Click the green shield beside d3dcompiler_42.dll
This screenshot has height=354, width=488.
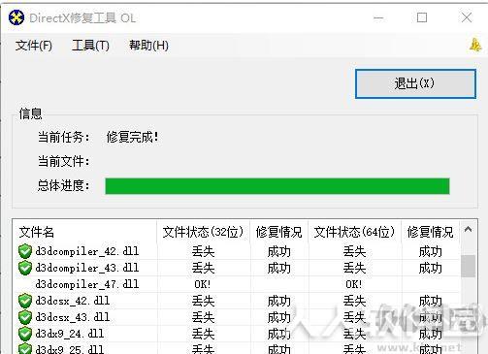point(25,251)
